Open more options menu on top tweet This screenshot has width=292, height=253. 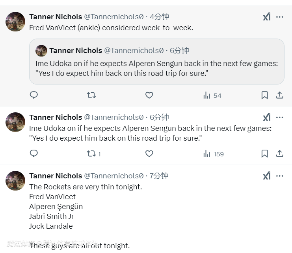[x=280, y=17]
